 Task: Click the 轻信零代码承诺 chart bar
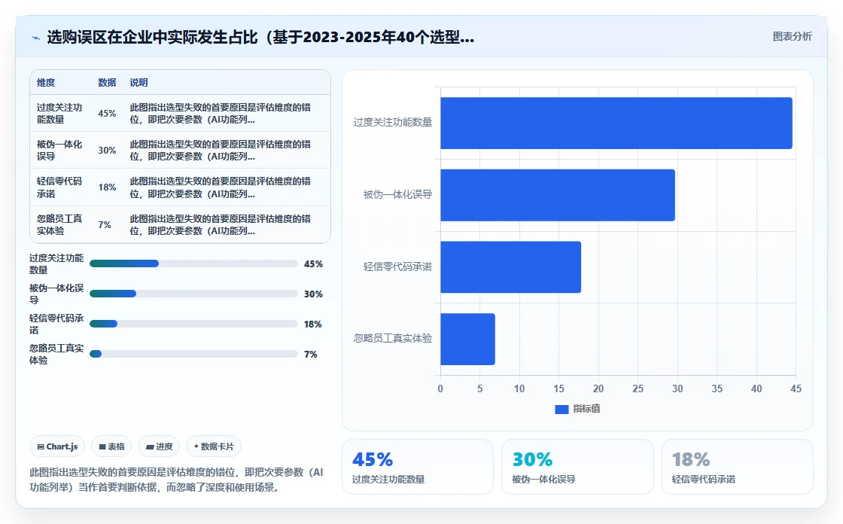(511, 267)
